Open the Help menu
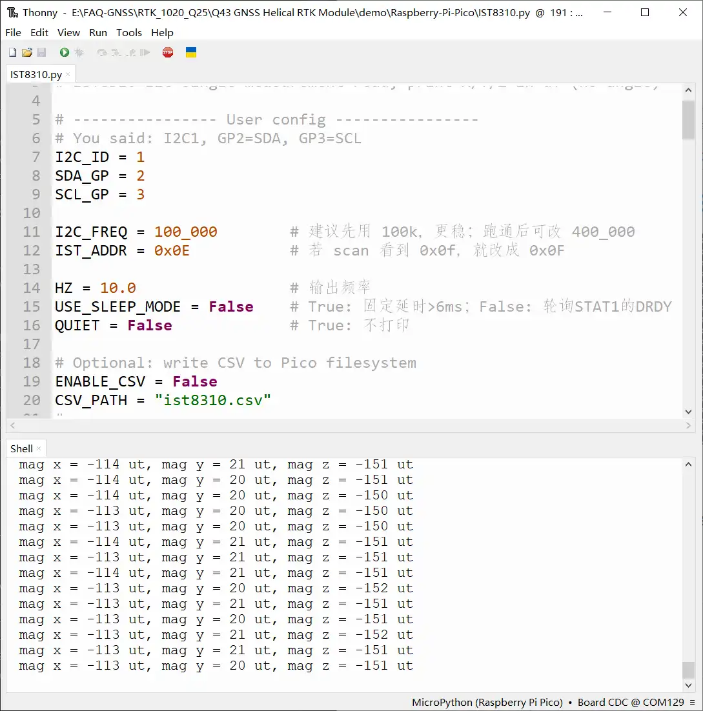The width and height of the screenshot is (703, 711). pos(162,32)
